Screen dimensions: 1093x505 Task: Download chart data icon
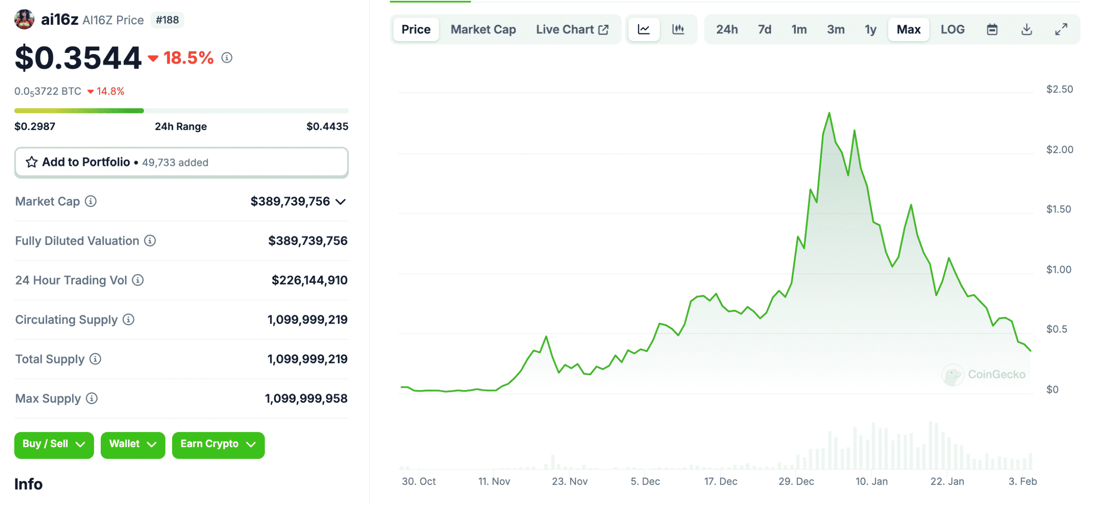1026,29
